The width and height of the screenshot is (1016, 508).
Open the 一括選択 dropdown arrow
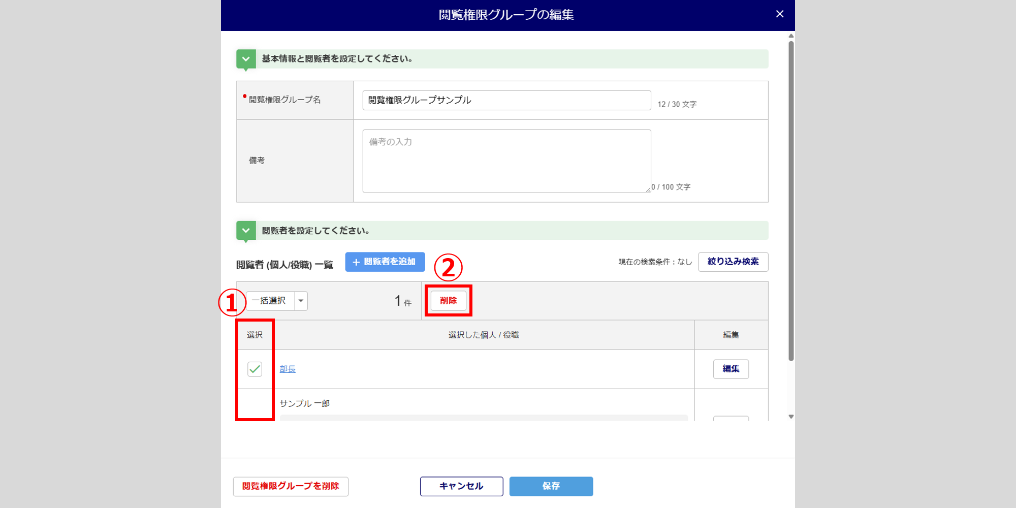point(301,301)
